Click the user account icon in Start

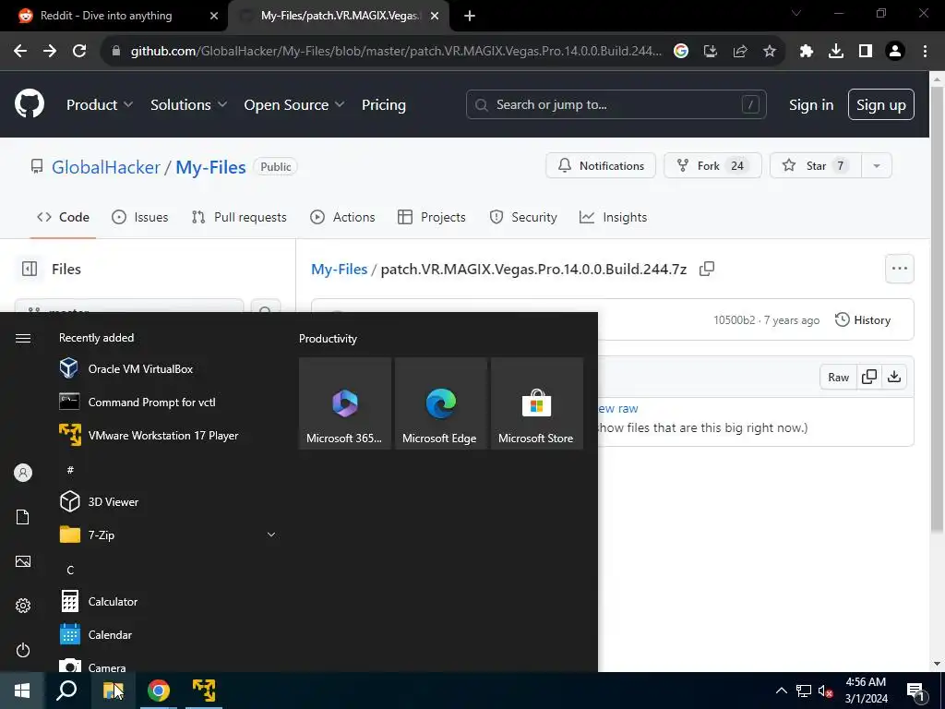(23, 473)
